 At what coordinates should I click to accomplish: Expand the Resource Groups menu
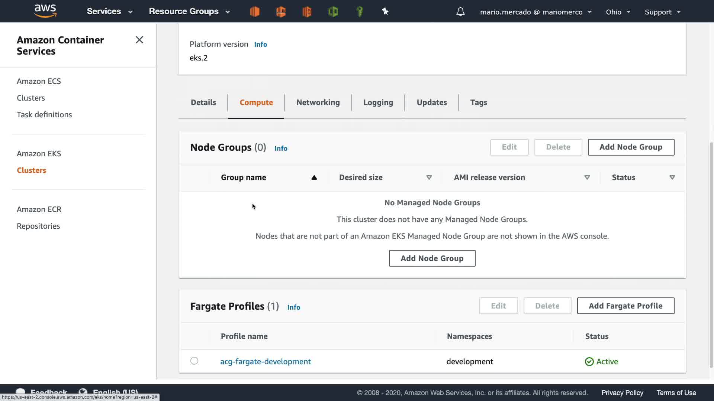(189, 12)
